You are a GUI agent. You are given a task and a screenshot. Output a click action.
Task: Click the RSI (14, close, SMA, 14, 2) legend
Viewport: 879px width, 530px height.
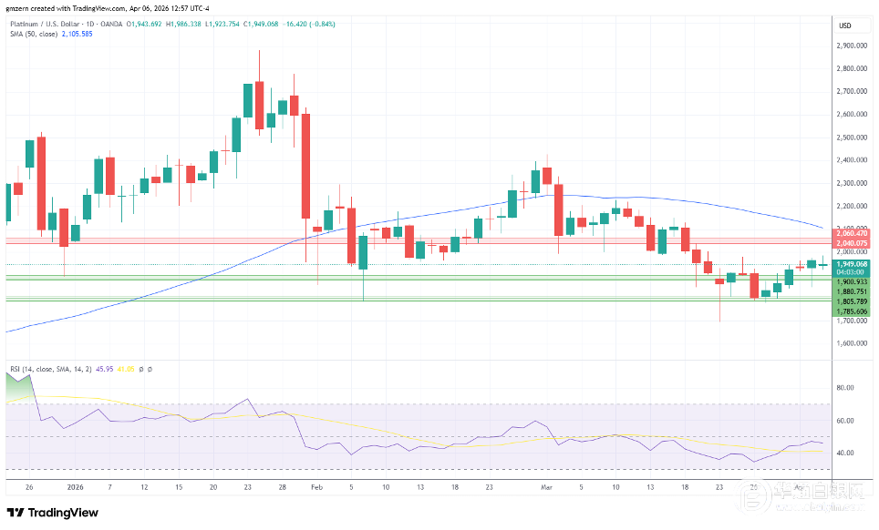[x=47, y=370]
